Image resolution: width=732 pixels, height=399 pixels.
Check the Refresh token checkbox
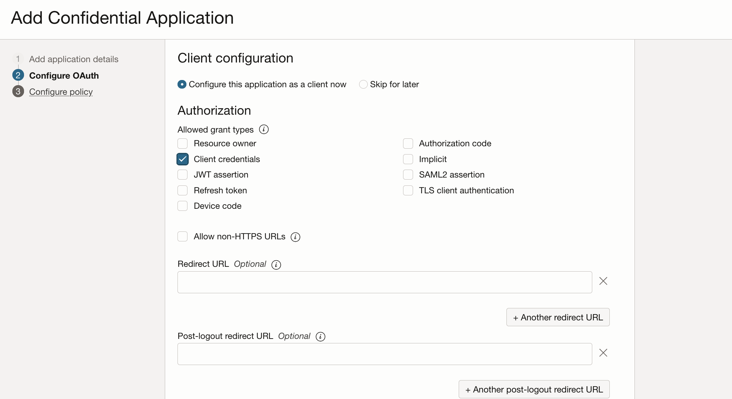(x=183, y=190)
